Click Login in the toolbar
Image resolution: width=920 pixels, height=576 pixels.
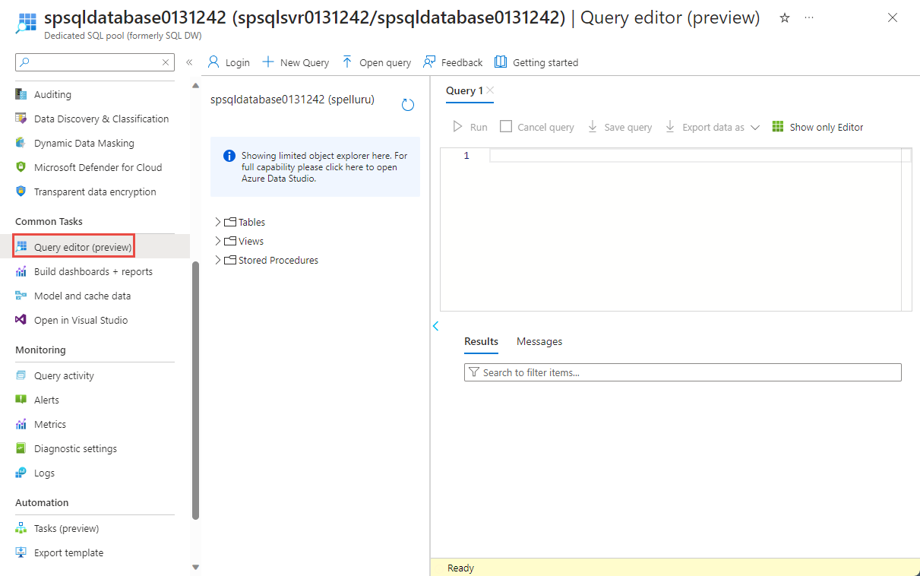click(x=229, y=62)
